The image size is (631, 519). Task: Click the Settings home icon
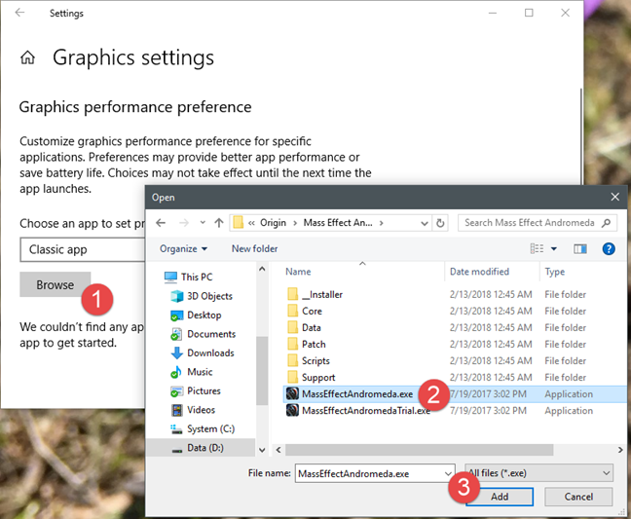pyautogui.click(x=27, y=57)
